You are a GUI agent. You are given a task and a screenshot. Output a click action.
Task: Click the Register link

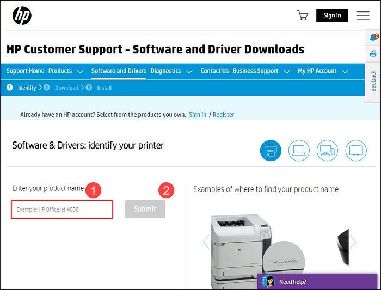223,115
